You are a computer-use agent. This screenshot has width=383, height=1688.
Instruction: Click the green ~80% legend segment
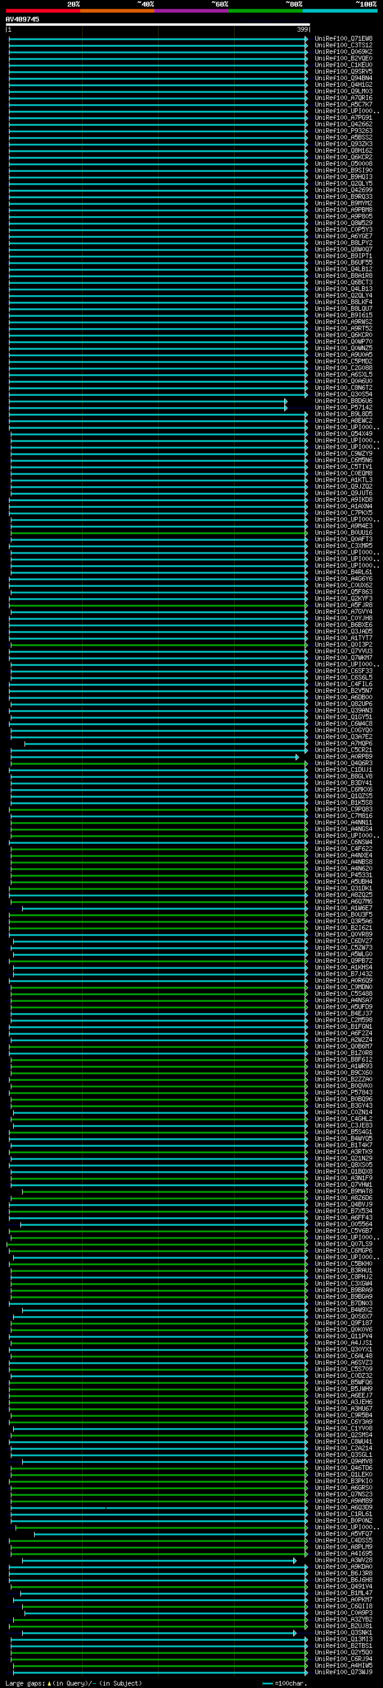pos(266,11)
